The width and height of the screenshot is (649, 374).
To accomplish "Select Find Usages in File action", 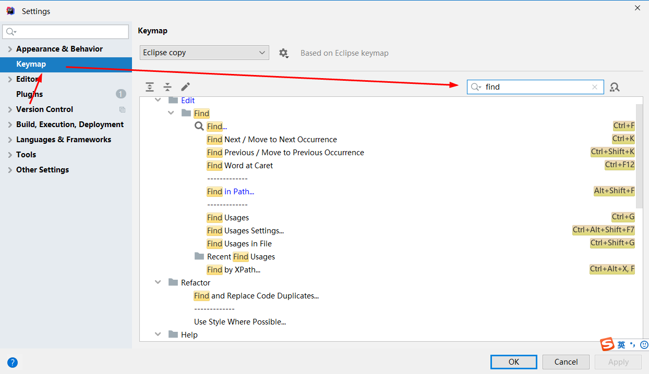I will (239, 243).
